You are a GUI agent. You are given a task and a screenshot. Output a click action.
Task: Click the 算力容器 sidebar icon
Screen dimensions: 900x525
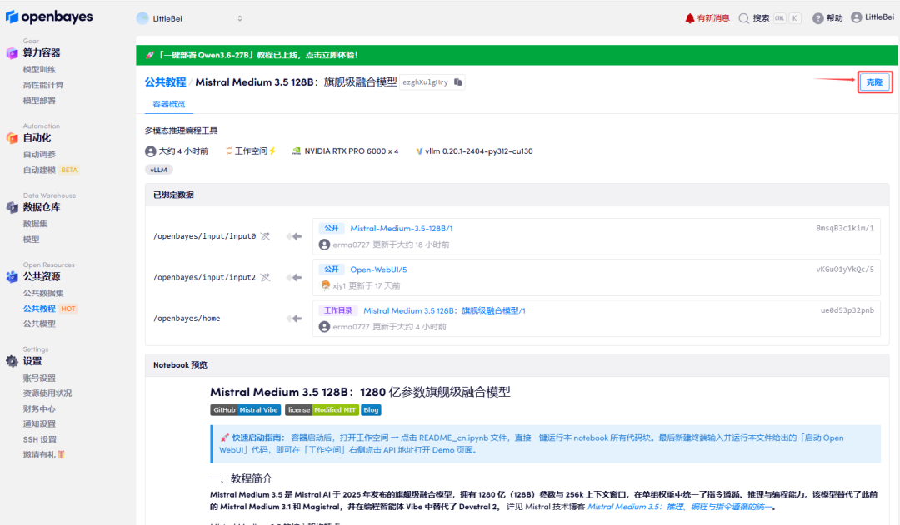(x=12, y=53)
